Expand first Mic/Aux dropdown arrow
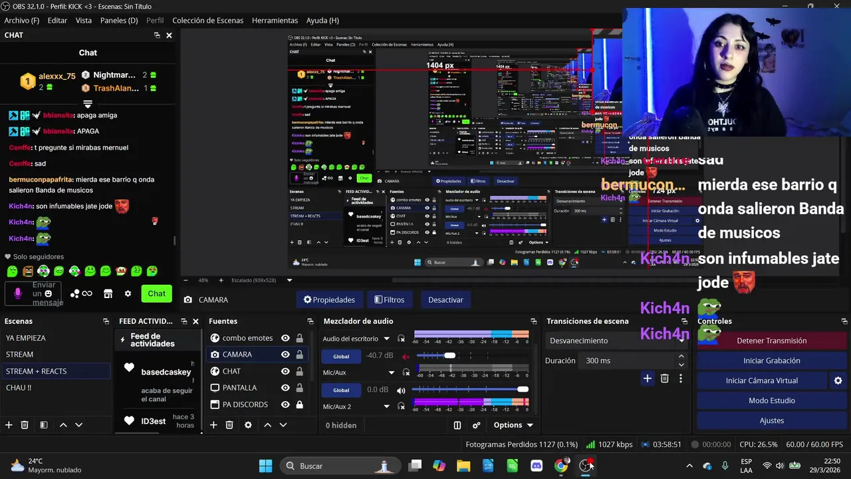Image resolution: width=851 pixels, height=479 pixels. (x=392, y=373)
